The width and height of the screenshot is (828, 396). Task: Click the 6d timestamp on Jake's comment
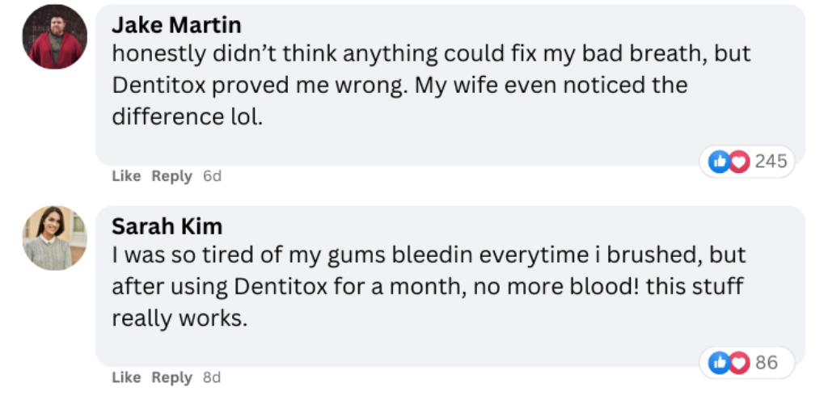tap(212, 176)
